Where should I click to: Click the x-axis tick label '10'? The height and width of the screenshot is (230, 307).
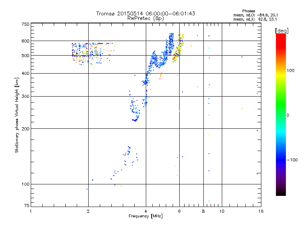(x=222, y=211)
